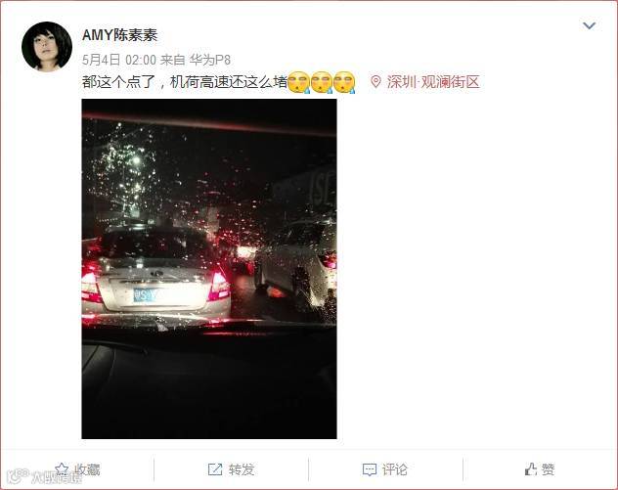Click the first sweating emoji
The image size is (618, 490).
click(x=299, y=82)
